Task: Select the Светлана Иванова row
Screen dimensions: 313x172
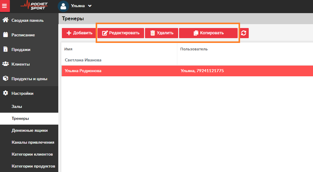Action: pos(83,60)
